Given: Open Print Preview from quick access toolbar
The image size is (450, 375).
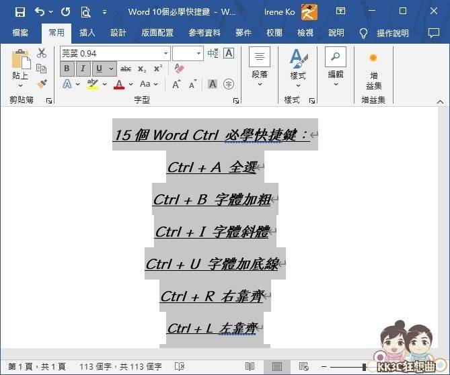Looking at the screenshot, I should tap(85, 12).
